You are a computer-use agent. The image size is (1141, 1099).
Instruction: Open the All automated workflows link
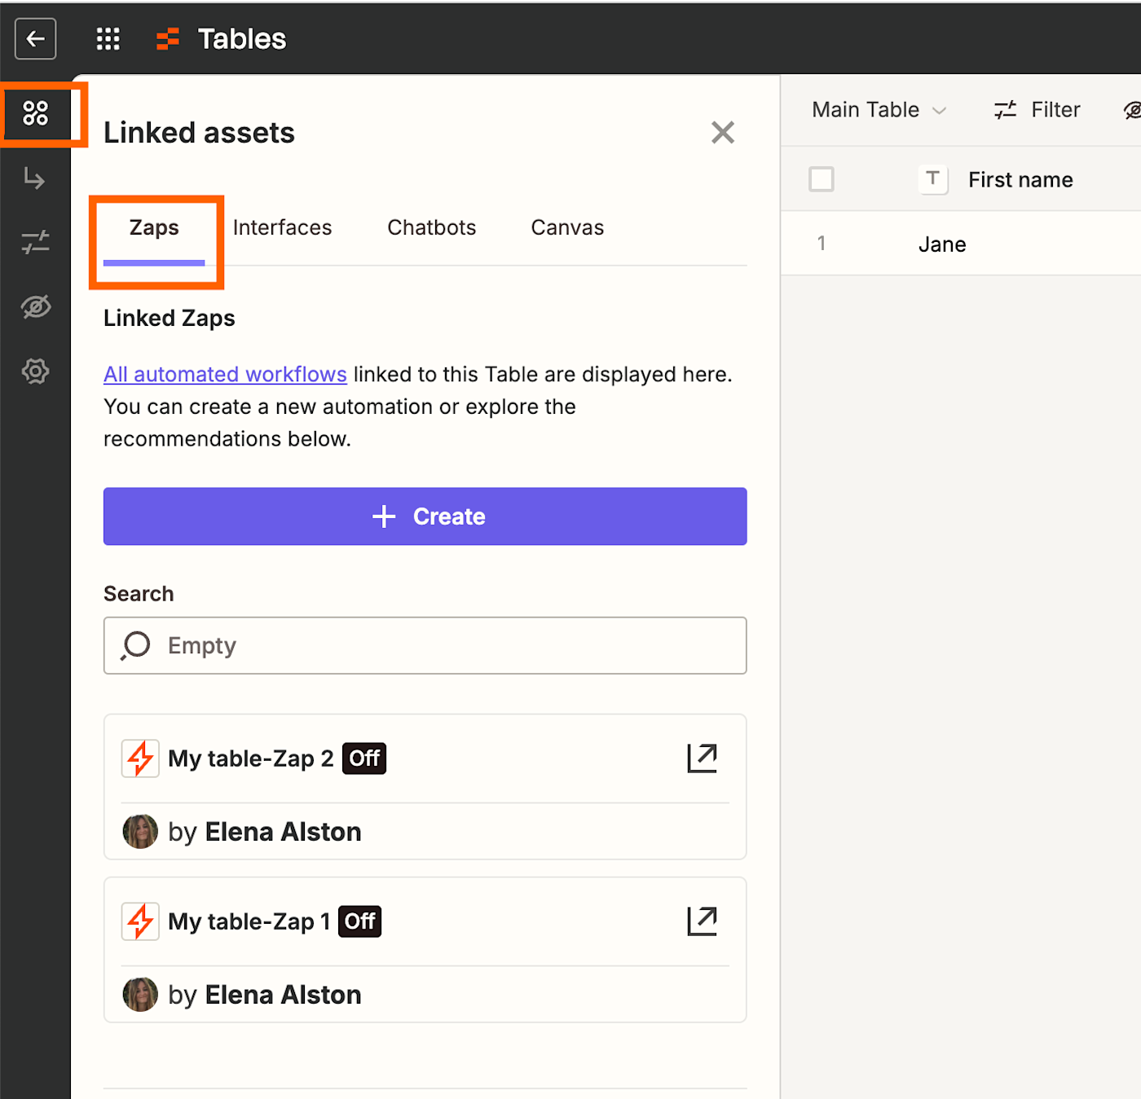pos(225,374)
